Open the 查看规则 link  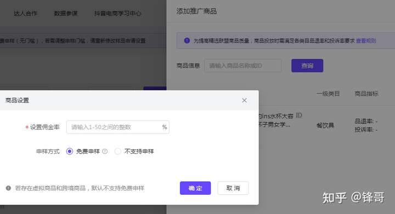(366, 41)
